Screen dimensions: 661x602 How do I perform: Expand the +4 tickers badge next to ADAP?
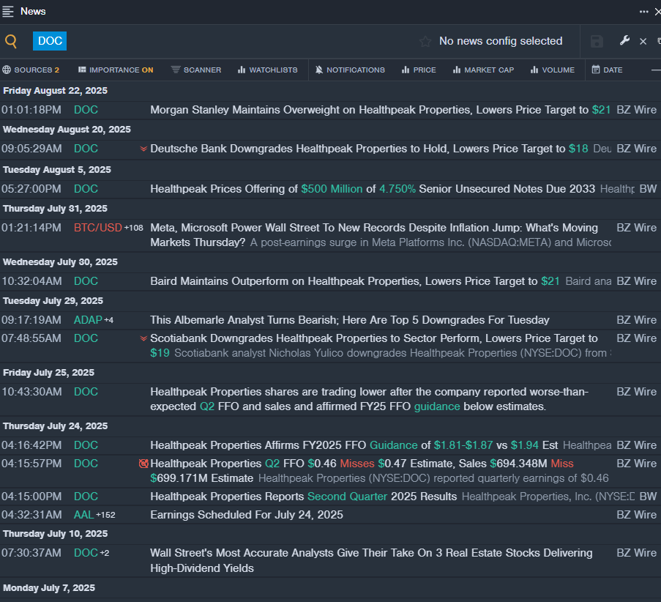coord(109,320)
